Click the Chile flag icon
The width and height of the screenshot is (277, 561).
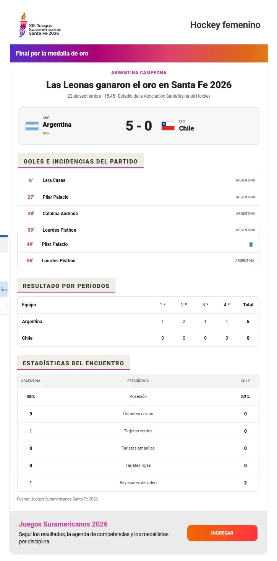[x=168, y=126]
